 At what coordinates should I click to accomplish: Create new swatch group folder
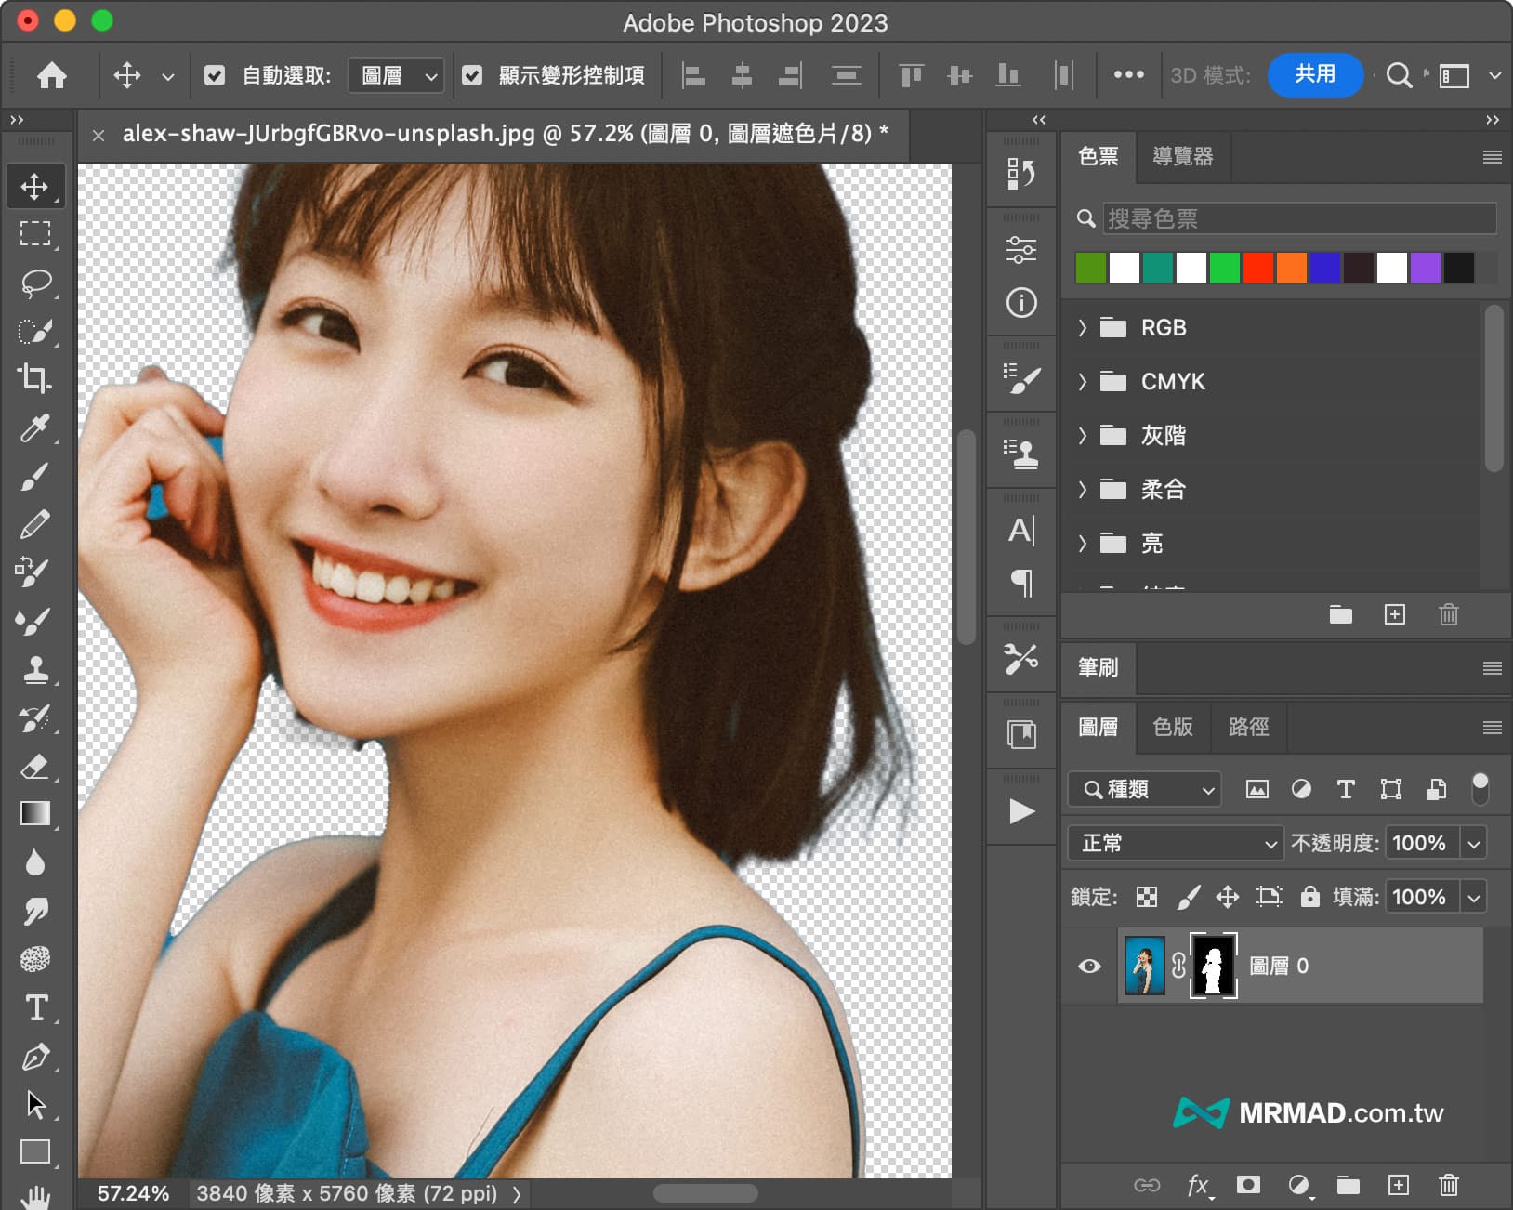coord(1340,614)
